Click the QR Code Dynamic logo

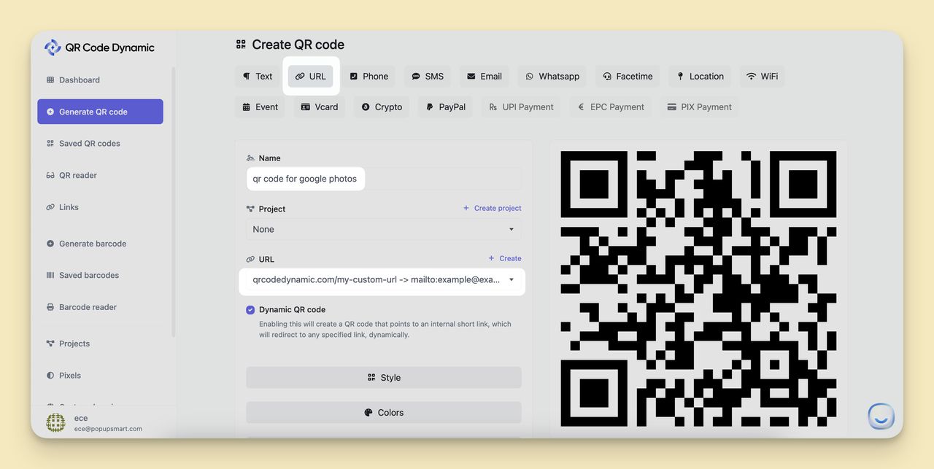(x=99, y=47)
